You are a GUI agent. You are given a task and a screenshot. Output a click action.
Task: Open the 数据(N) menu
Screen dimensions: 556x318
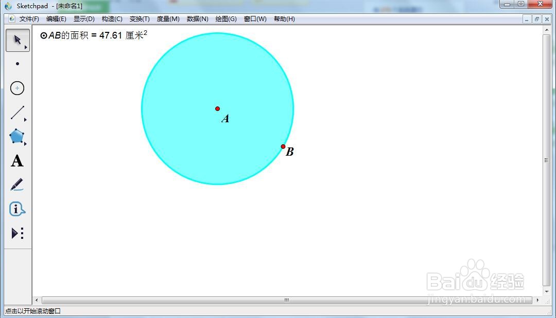click(x=198, y=18)
